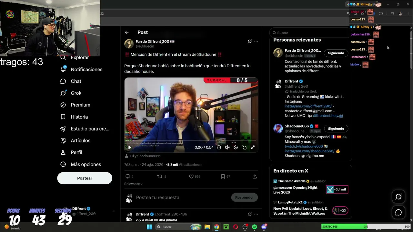Go to Perfil in the sidebar
413x232 pixels.
pyautogui.click(x=71, y=152)
